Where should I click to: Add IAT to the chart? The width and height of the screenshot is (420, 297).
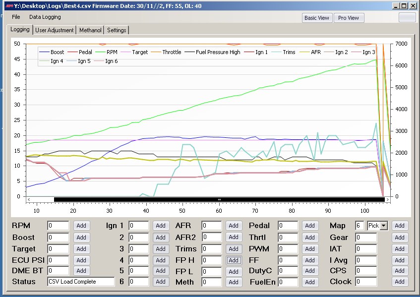[400, 249]
